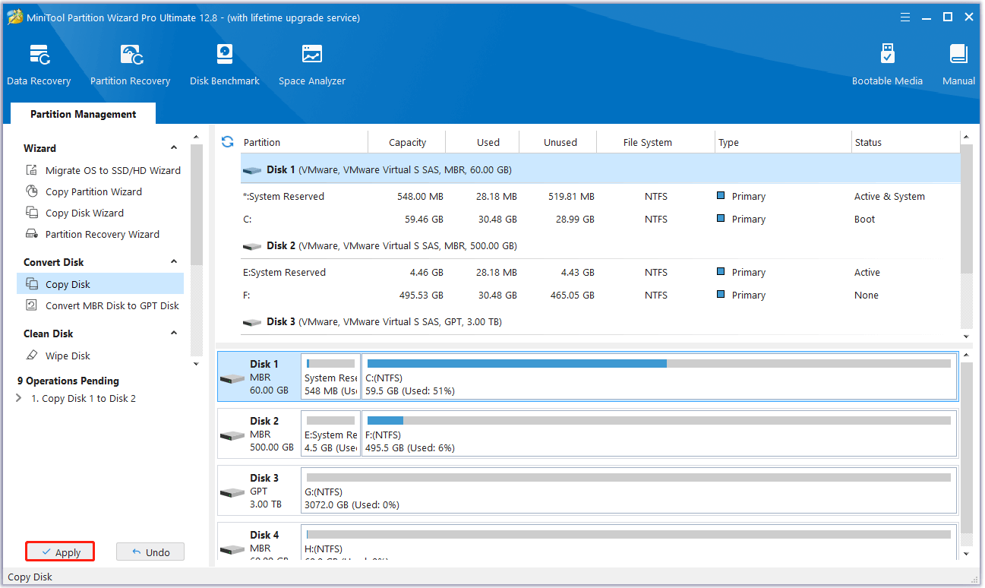Screen dimensions: 985x588
Task: Collapse the Clean Disk section
Action: (x=174, y=334)
